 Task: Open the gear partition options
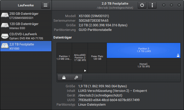76,78
